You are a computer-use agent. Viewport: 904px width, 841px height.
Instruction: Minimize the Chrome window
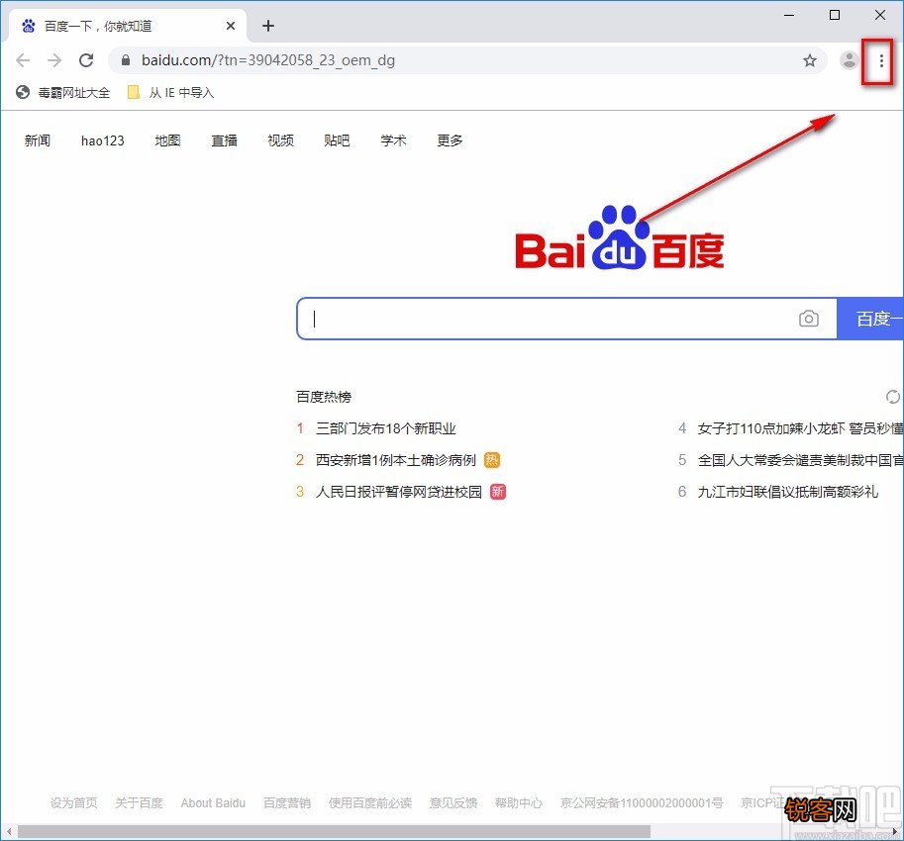[x=789, y=15]
